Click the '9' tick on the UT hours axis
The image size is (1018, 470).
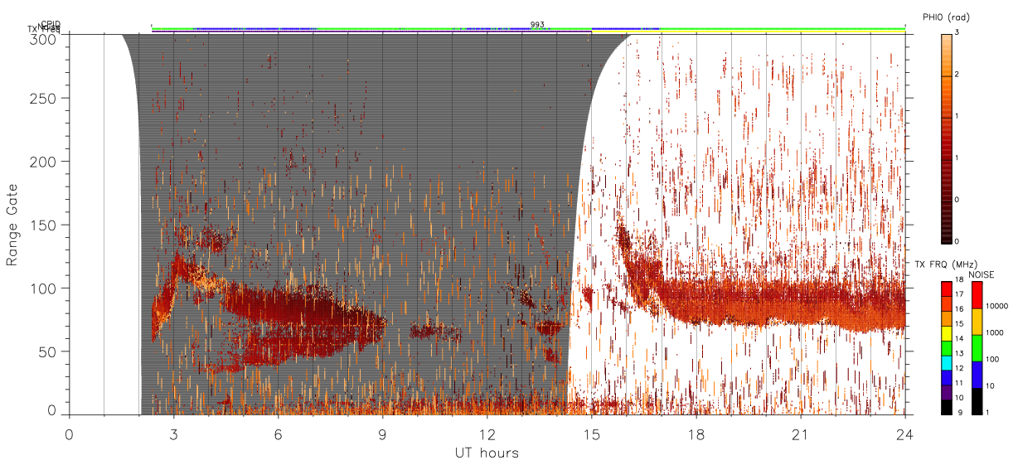382,435
